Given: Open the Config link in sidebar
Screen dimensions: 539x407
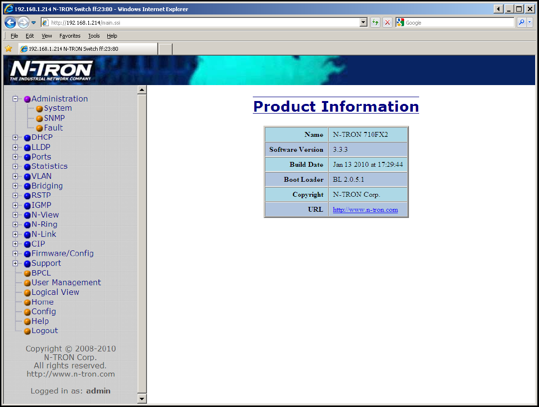Looking at the screenshot, I should [44, 312].
